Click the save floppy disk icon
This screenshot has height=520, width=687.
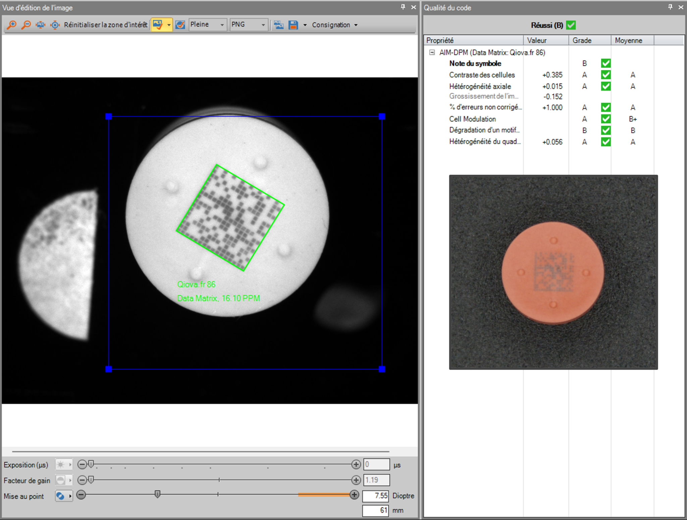[x=293, y=25]
